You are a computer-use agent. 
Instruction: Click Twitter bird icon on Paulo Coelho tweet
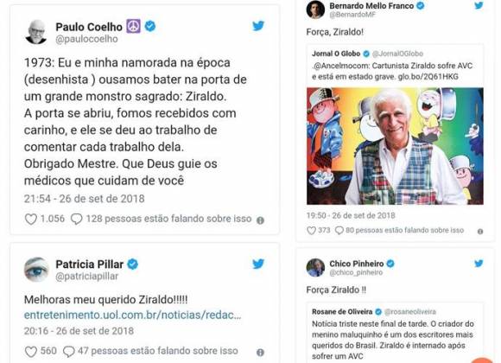tap(258, 26)
